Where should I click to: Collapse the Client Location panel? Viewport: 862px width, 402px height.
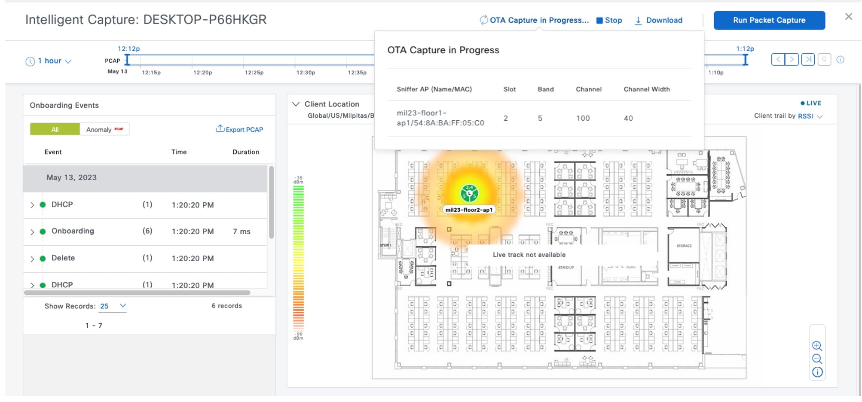tap(296, 104)
